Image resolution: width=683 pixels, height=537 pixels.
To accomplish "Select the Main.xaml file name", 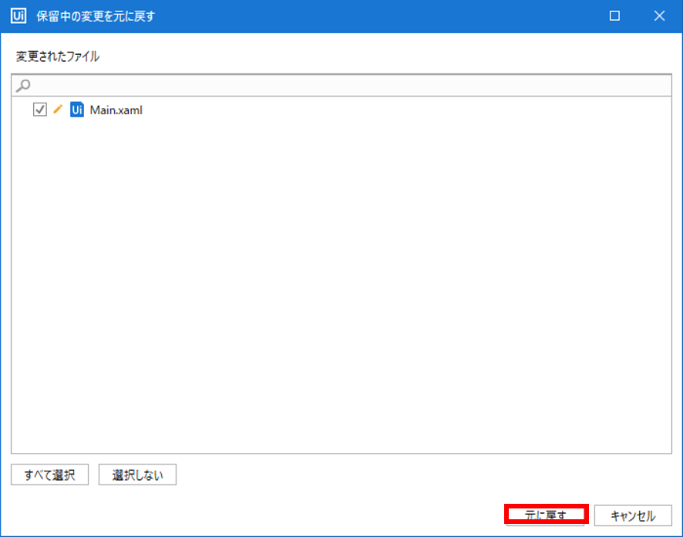I will (x=116, y=110).
